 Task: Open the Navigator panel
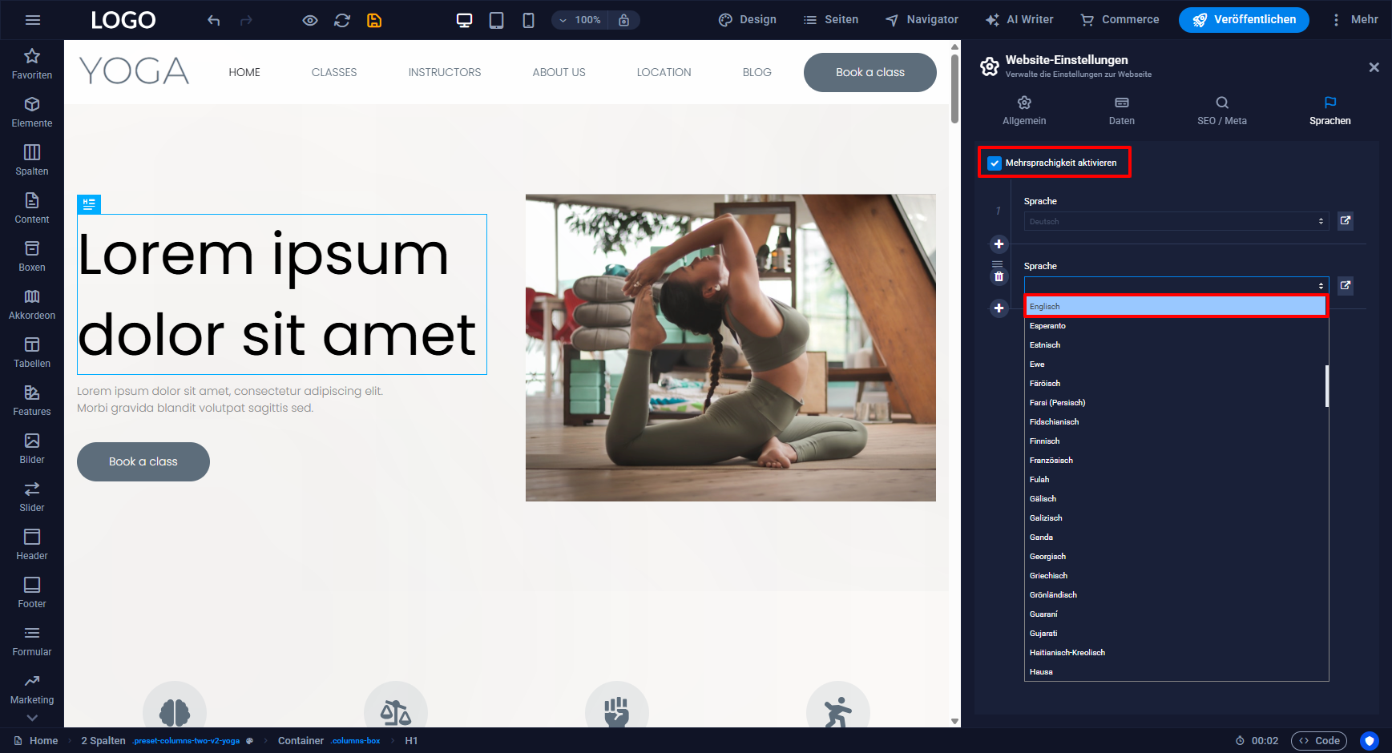pos(921,19)
